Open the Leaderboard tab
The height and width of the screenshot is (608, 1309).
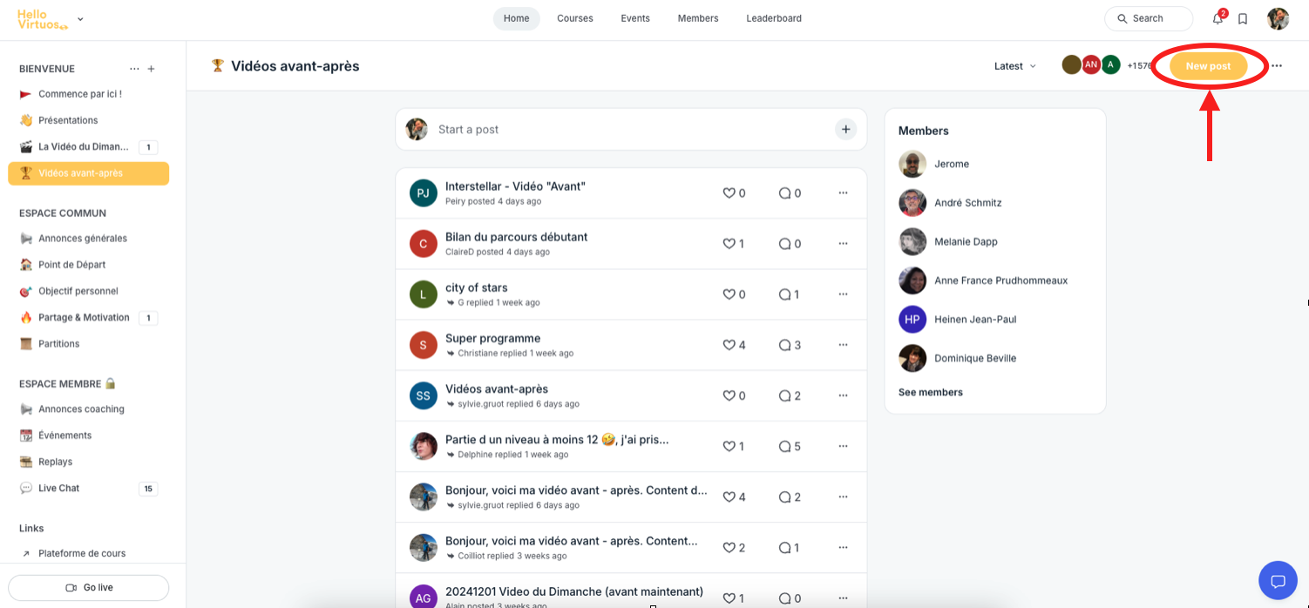(774, 18)
